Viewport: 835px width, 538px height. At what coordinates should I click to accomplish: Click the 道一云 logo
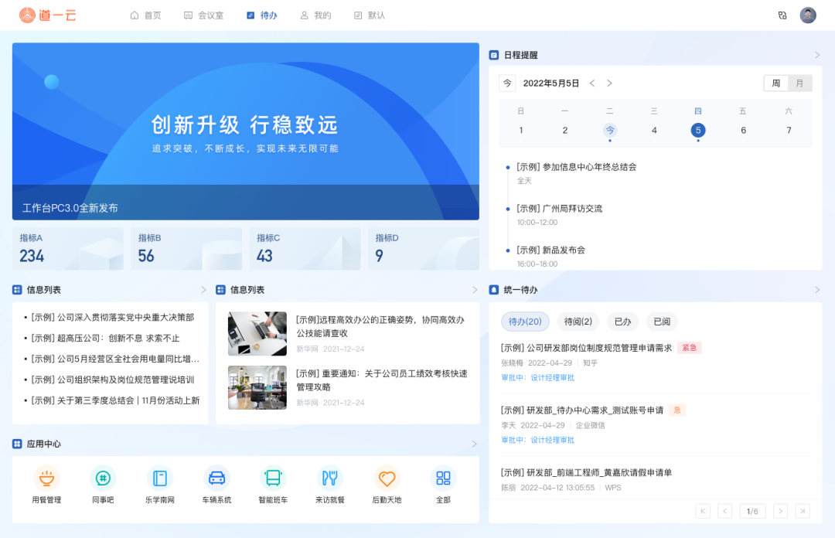(x=48, y=15)
